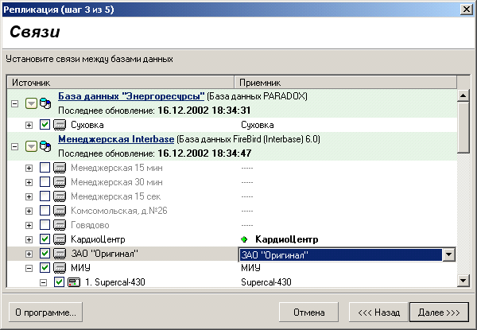Click the scrollbar down arrow
The image size is (477, 330).
point(463,280)
